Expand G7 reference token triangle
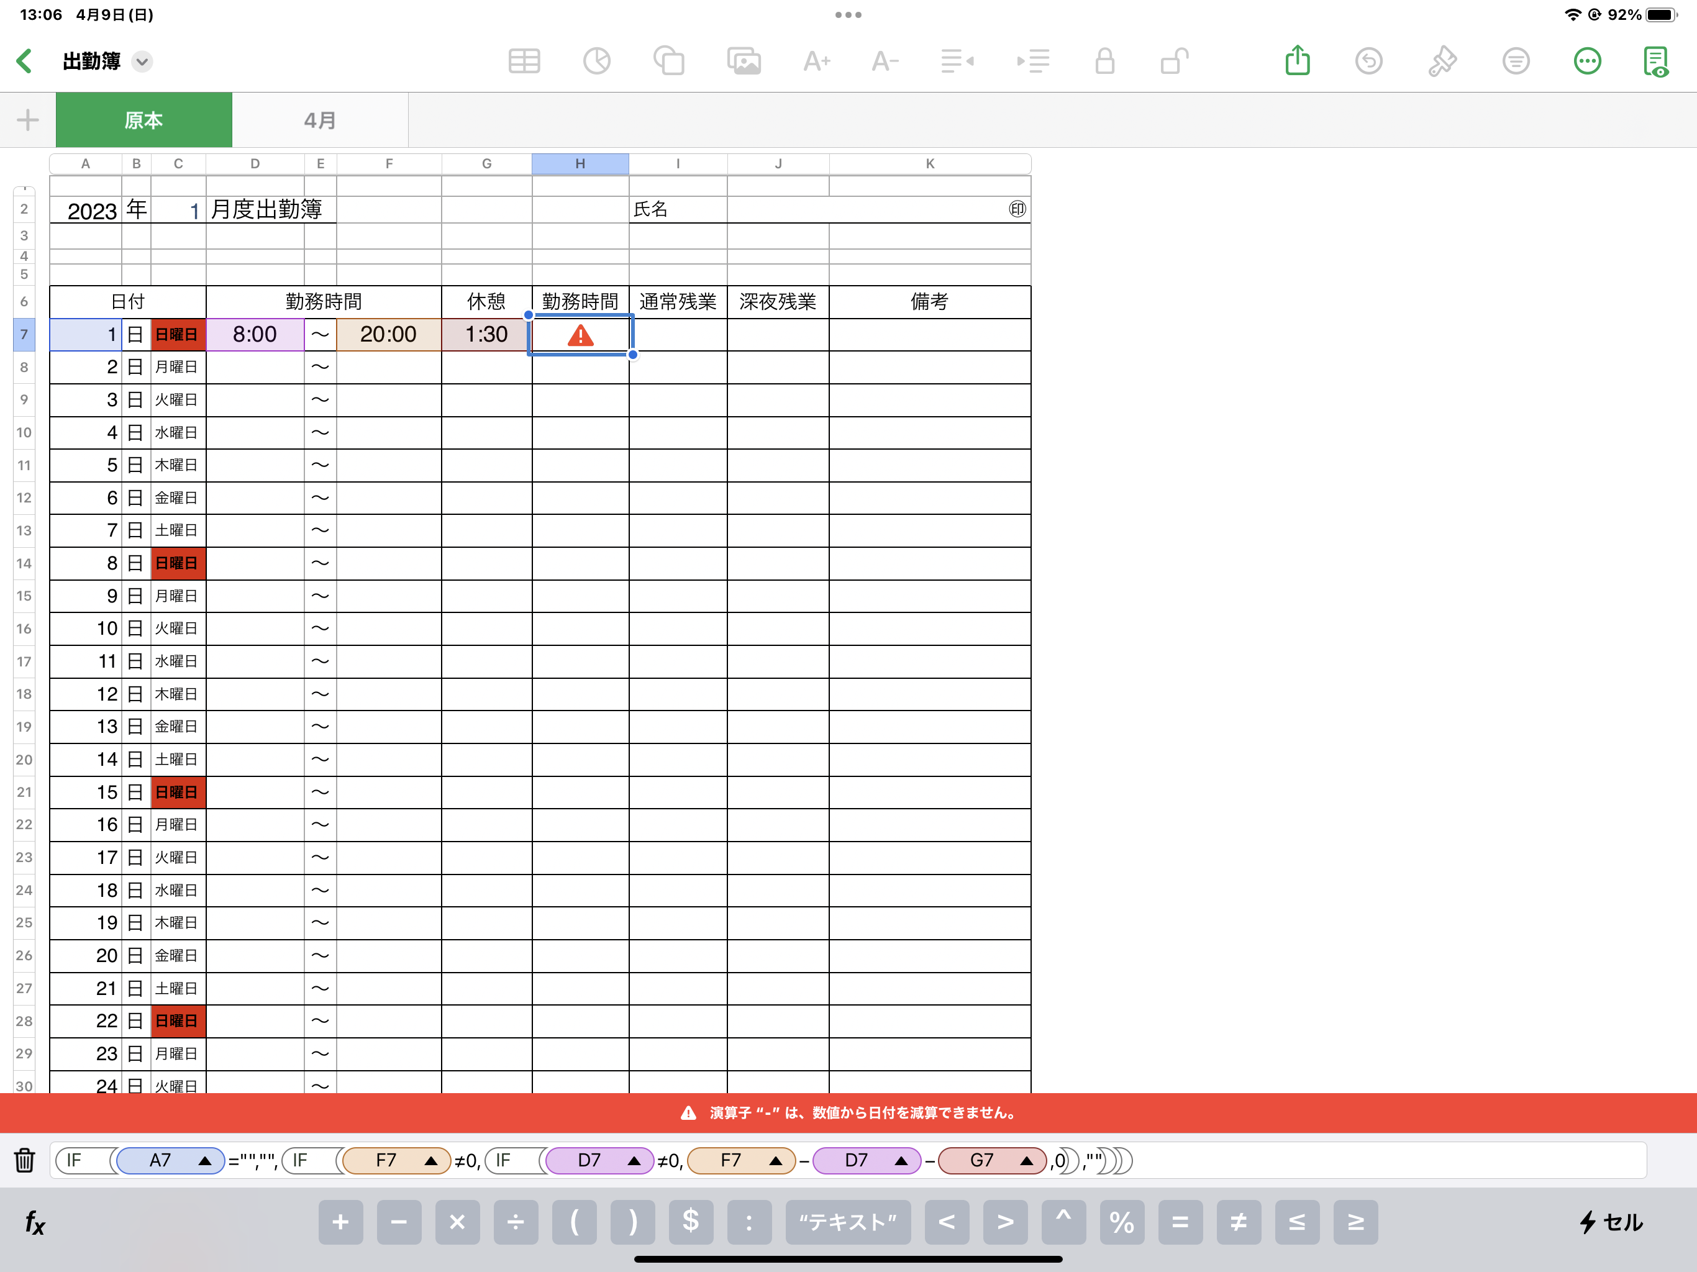Viewport: 1697px width, 1272px height. click(1026, 1161)
